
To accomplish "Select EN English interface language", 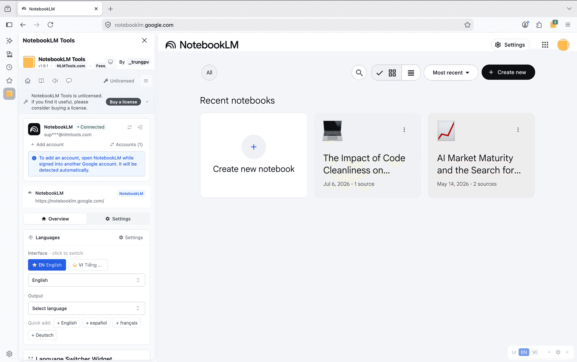I will [47, 265].
